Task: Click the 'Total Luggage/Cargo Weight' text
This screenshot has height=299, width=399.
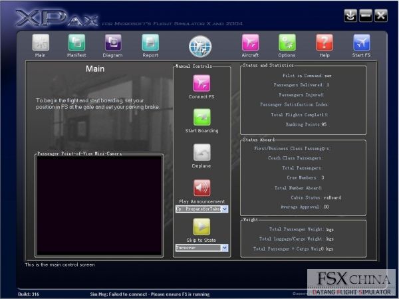Action: [291, 239]
